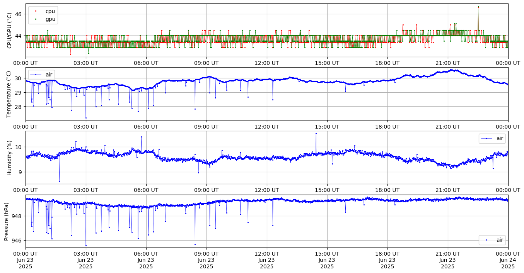Click the 00:00 UT Jun 23 2025 label
Screen dimensions: 524x273
click(26, 260)
